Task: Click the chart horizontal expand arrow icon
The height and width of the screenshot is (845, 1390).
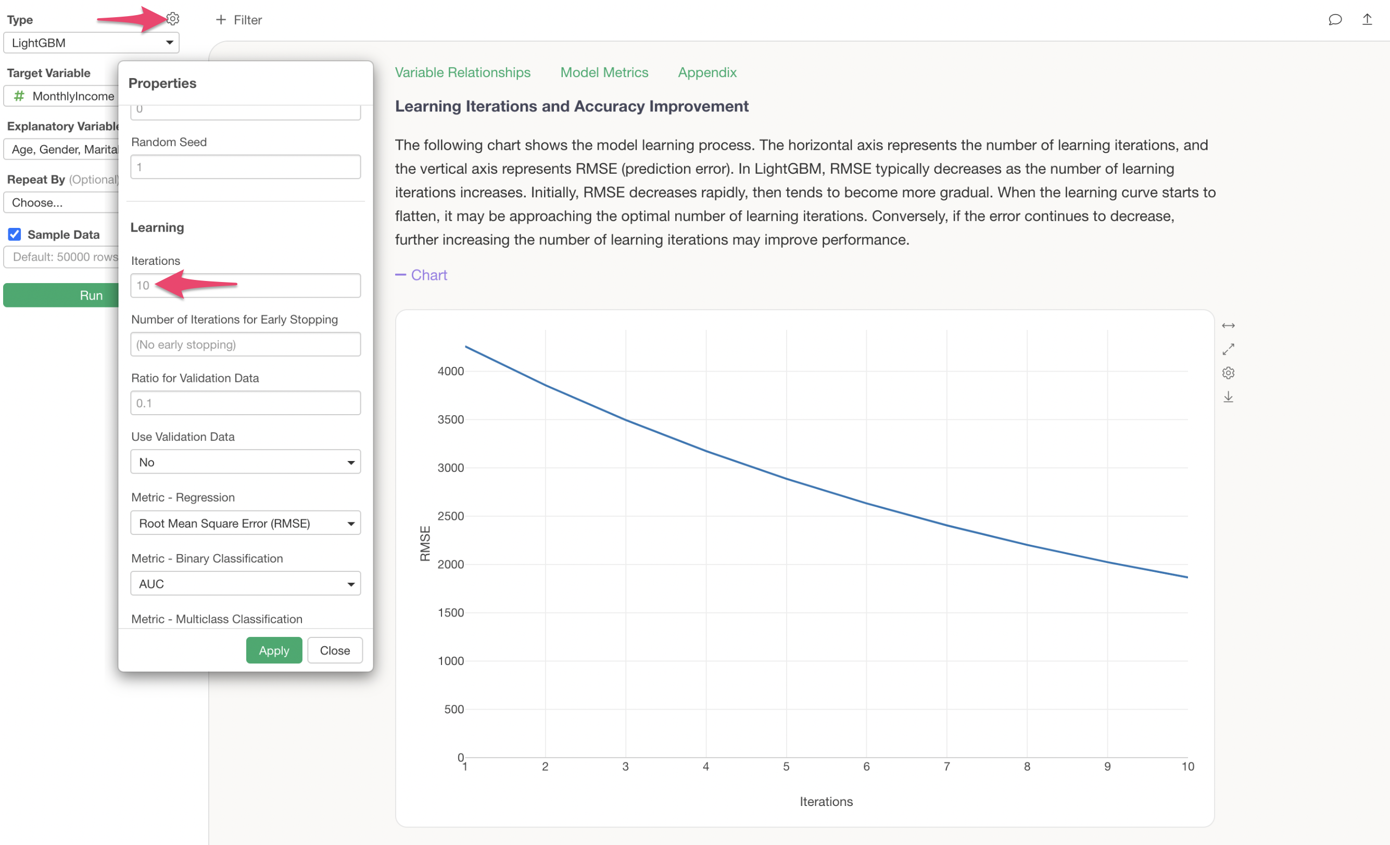Action: [1228, 326]
